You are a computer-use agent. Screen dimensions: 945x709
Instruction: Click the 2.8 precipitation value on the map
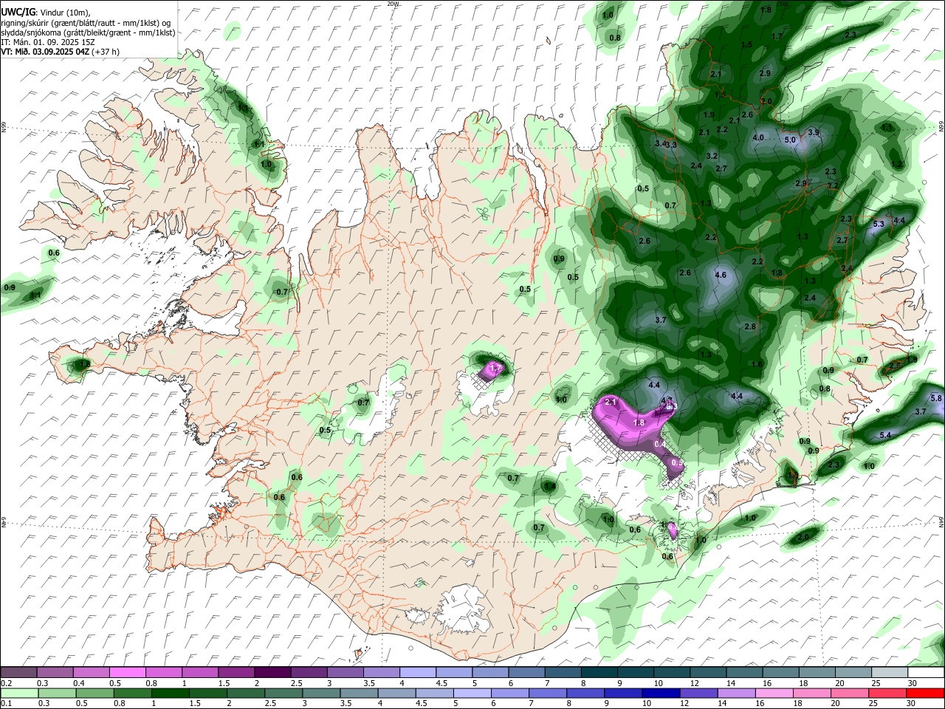(750, 326)
